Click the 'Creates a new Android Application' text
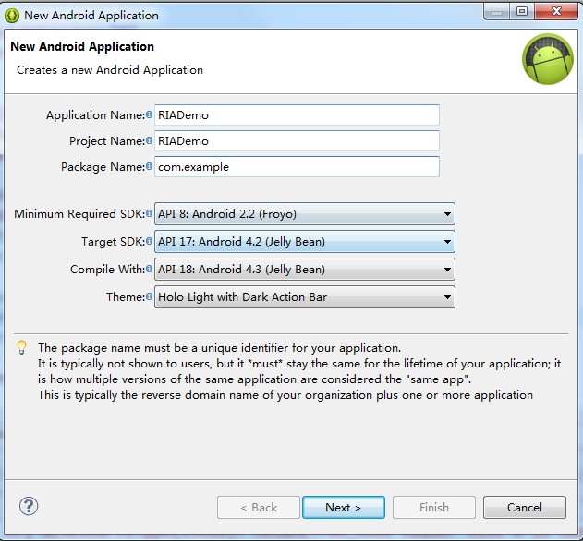 coord(110,70)
